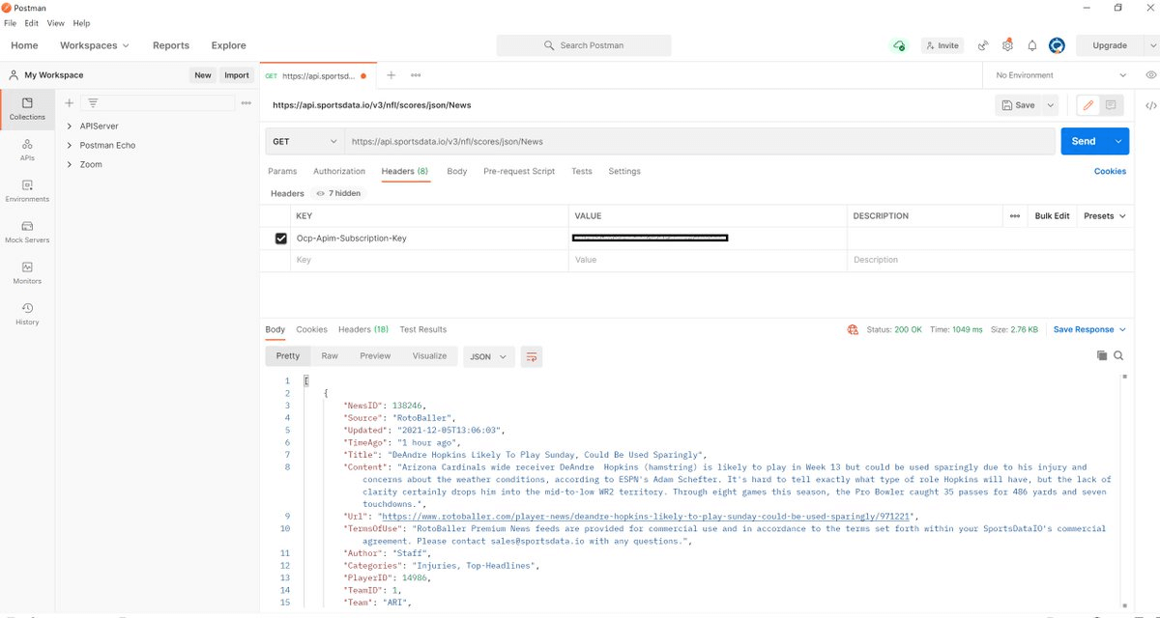Open the JSON format dropdown
1160x618 pixels.
[x=486, y=356]
